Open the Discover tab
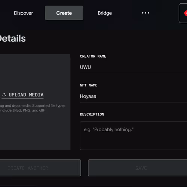This screenshot has height=187, width=187. [x=23, y=13]
